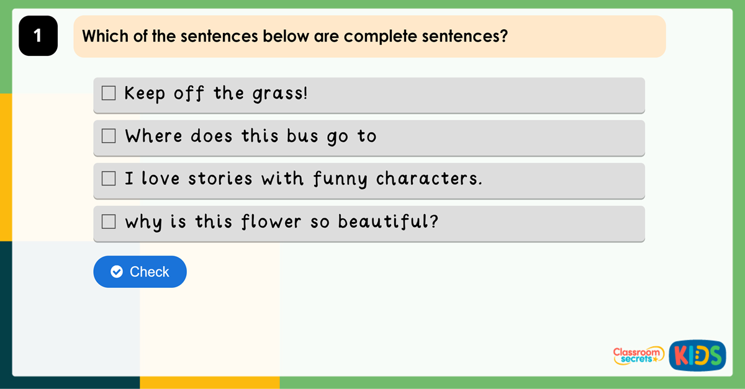The width and height of the screenshot is (745, 389).
Task: Pick the "I love stories with funny characters." sentence
Action: coord(304,179)
